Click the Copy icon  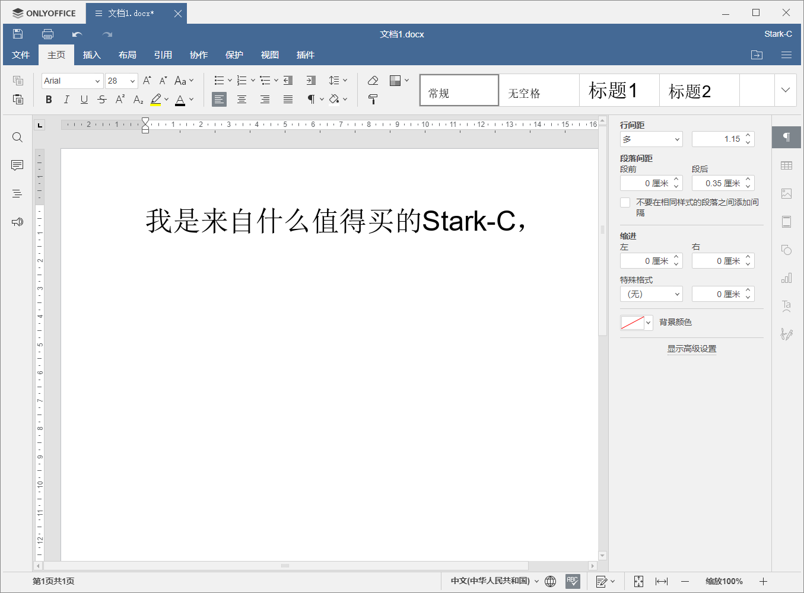pyautogui.click(x=18, y=81)
